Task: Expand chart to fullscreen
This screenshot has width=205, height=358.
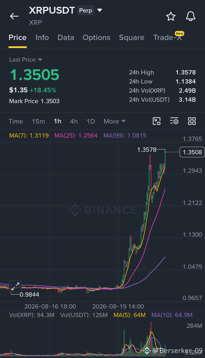Action: pos(15,286)
